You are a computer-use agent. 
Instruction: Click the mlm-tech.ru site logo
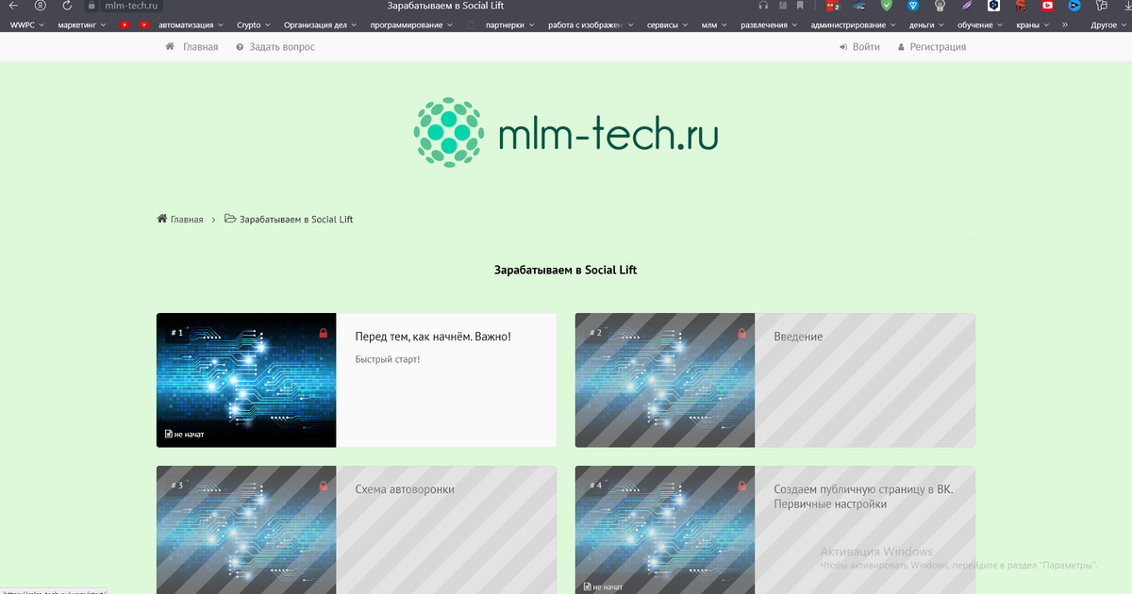pyautogui.click(x=566, y=132)
